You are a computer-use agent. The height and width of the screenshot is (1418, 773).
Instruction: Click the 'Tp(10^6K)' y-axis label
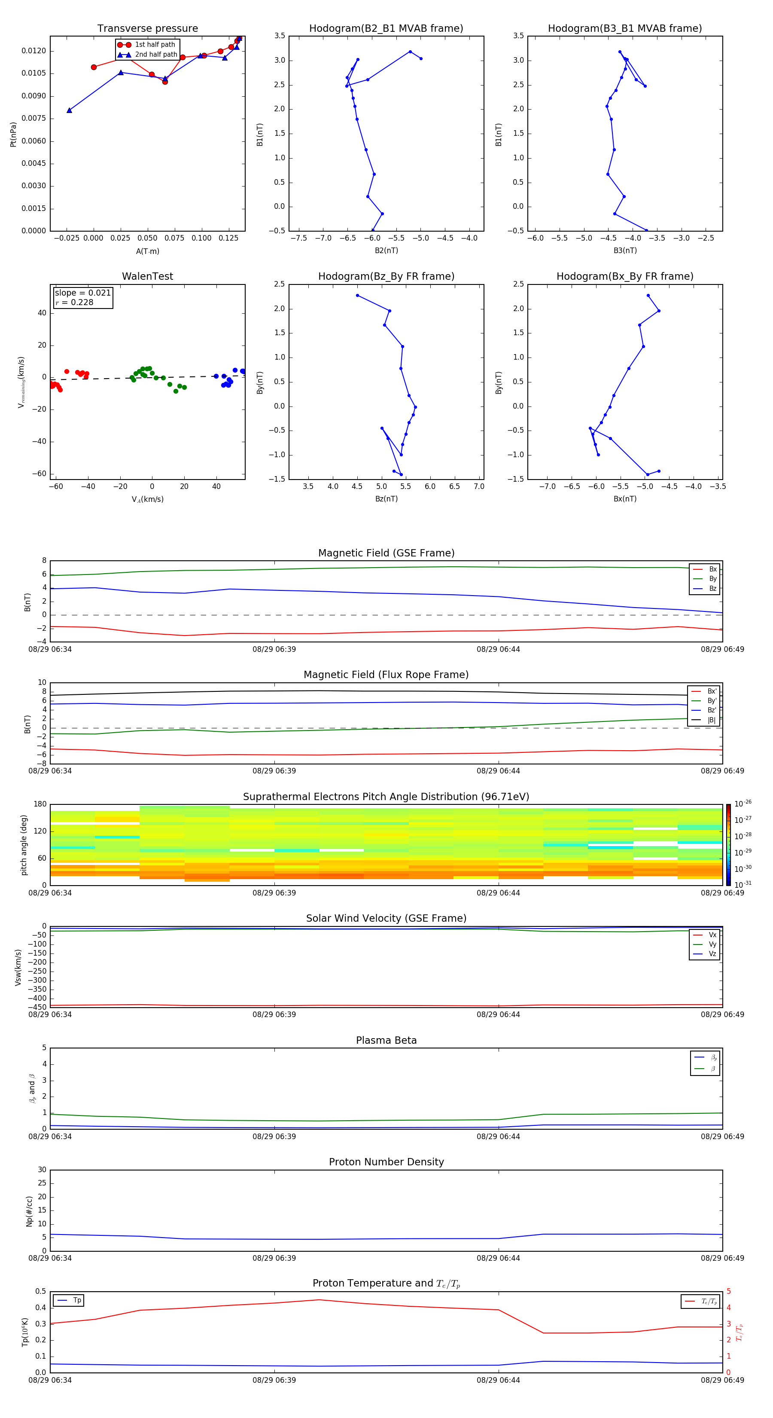tap(25, 1332)
